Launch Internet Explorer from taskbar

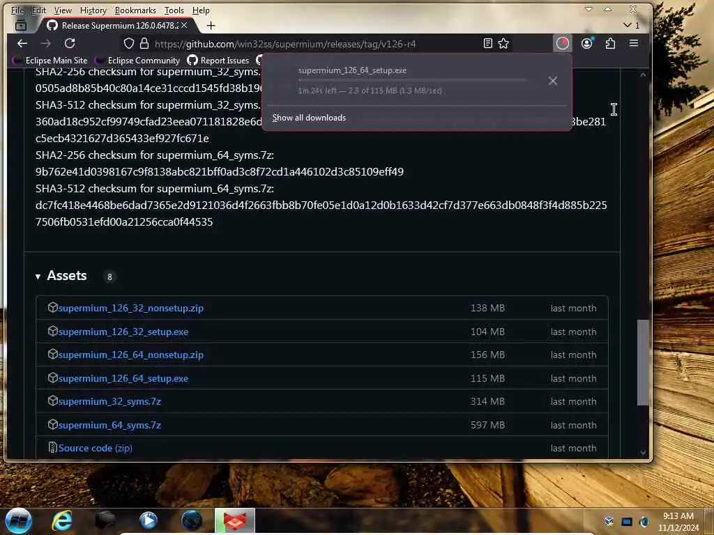point(61,521)
